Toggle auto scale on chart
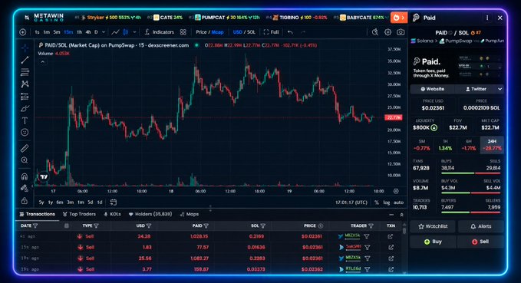 [x=398, y=202]
